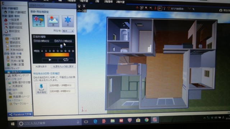Click the 3D house model view
Image resolution: width=230 pixels, height=129 pixels.
pyautogui.click(x=161, y=64)
